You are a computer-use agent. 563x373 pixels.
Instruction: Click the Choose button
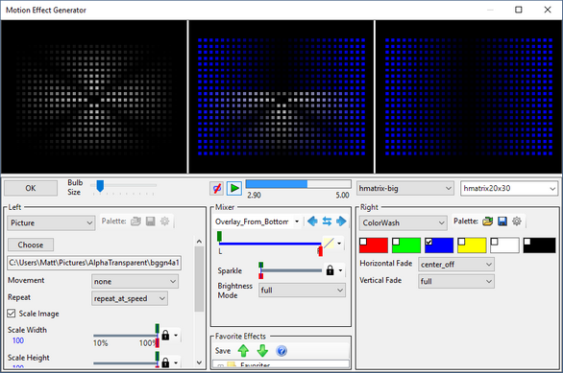pos(31,245)
